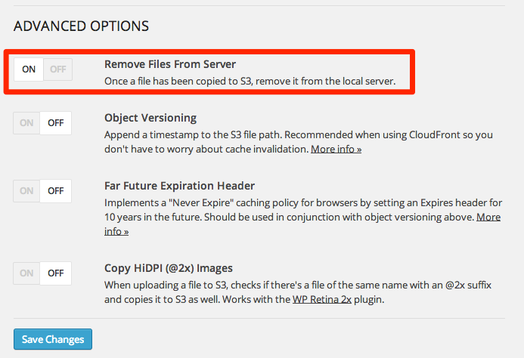
Task: Enable Object Versioning with ON
Action: 26,123
